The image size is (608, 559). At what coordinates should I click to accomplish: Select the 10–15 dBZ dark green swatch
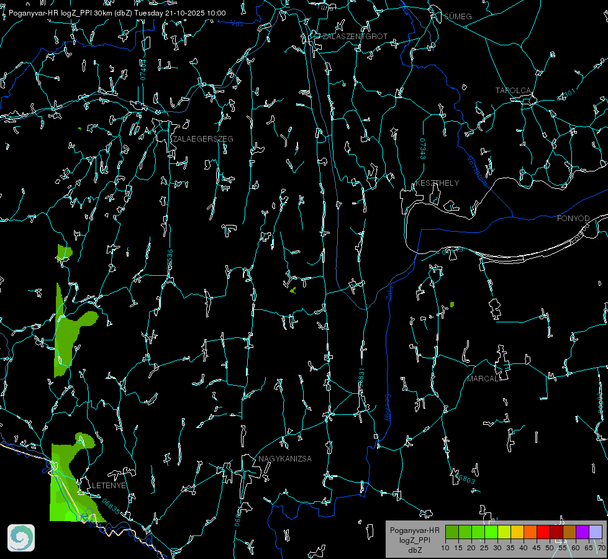pos(452,532)
